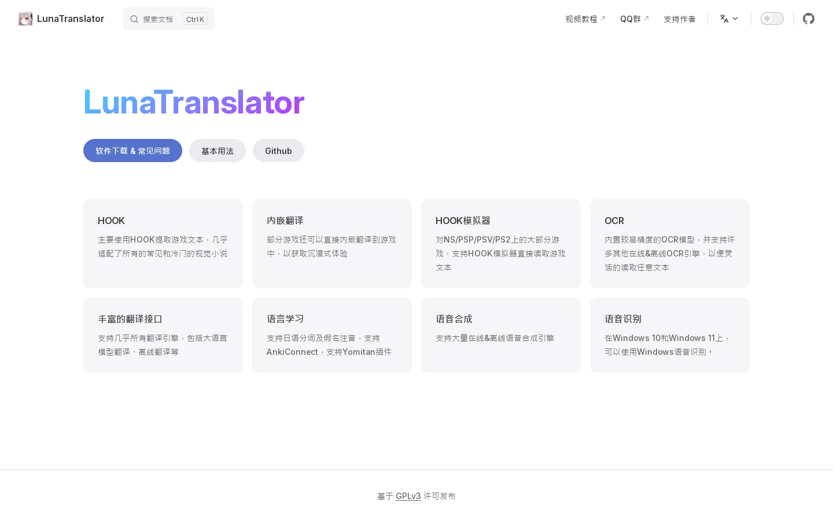This screenshot has width=833, height=521.
Task: Click the search magnifier icon
Action: click(x=134, y=19)
